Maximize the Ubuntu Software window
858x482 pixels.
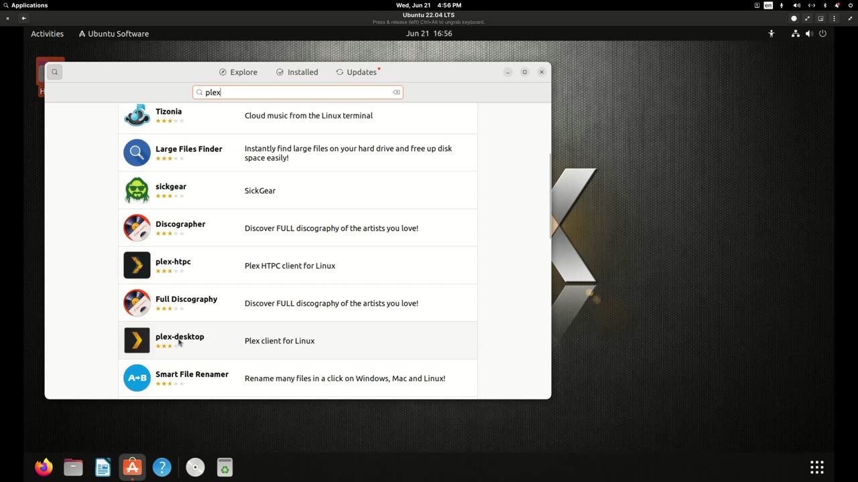(524, 72)
